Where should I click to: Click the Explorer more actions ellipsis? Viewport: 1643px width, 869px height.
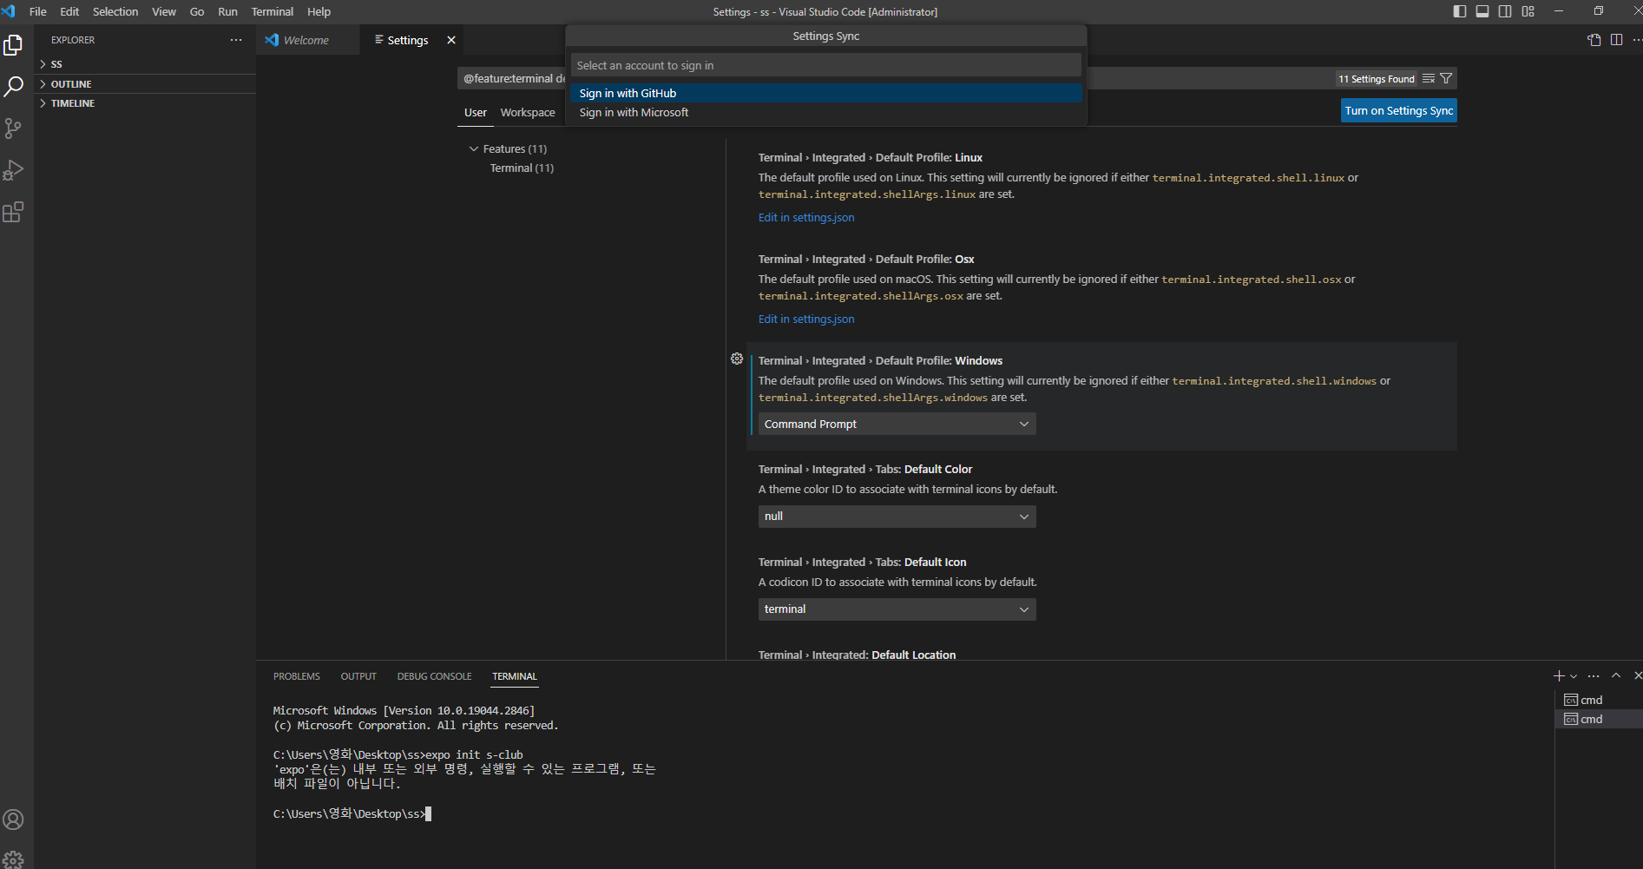[236, 40]
